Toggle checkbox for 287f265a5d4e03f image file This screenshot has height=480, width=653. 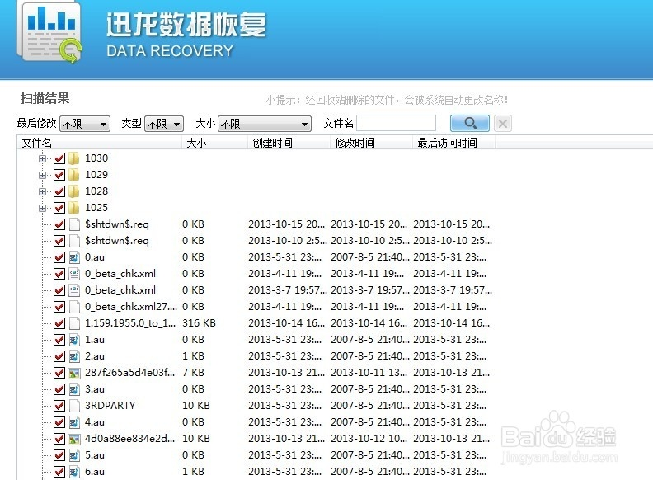pyautogui.click(x=59, y=373)
